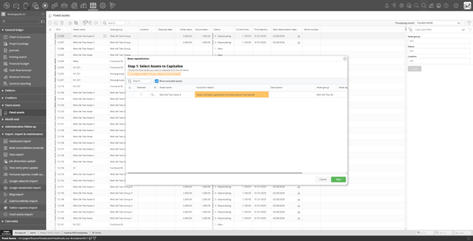Screen dimensions: 473x241
Task: Open the pie chart module icon
Action: (x=35, y=5)
